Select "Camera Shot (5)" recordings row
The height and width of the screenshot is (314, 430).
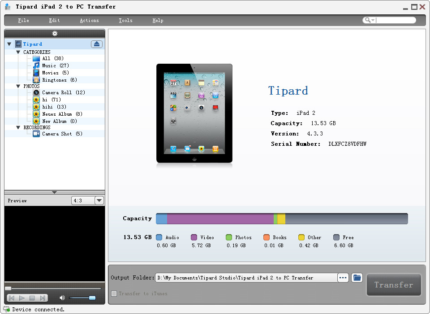click(x=62, y=134)
